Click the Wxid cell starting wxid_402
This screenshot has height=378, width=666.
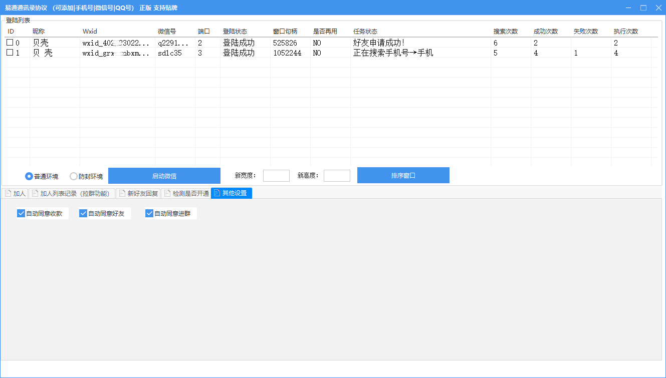click(x=116, y=43)
